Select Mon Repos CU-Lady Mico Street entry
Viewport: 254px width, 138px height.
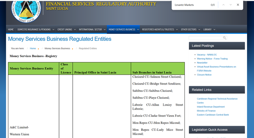click(x=157, y=132)
